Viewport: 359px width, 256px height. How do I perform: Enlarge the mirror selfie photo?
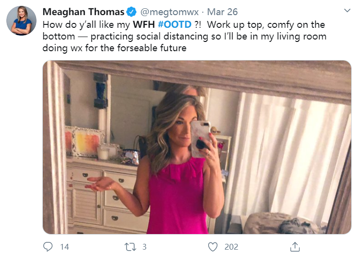pyautogui.click(x=197, y=147)
